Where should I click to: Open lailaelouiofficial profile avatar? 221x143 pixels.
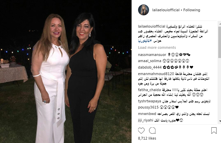click(x=144, y=10)
